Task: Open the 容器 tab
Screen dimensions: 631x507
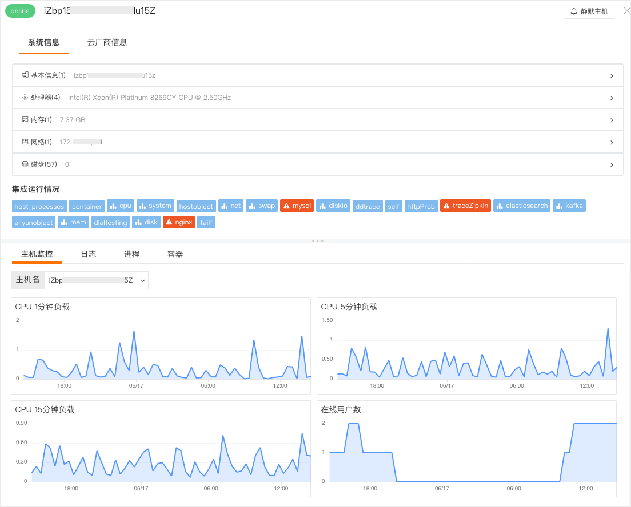Action: pyautogui.click(x=175, y=254)
